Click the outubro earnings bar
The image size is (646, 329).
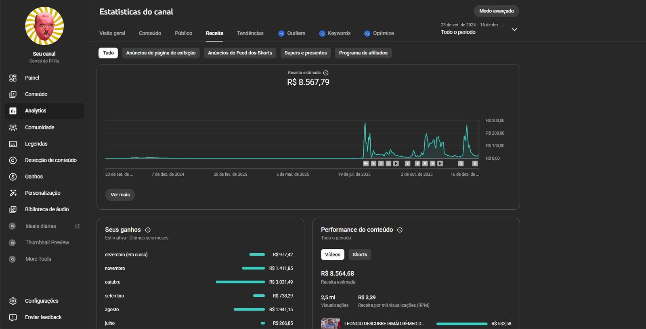pos(240,282)
